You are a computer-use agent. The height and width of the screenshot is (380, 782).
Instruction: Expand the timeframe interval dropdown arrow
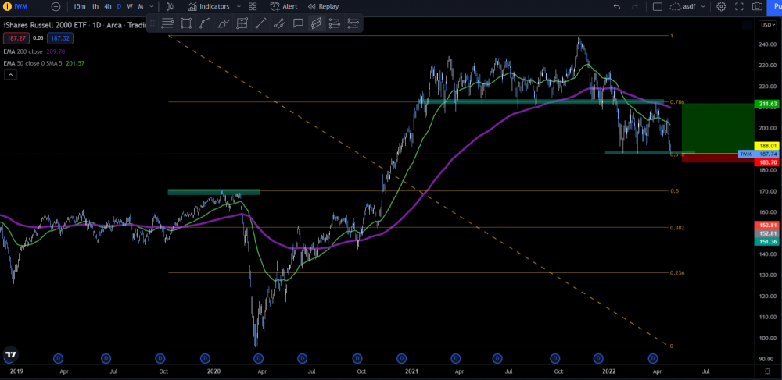click(x=152, y=6)
